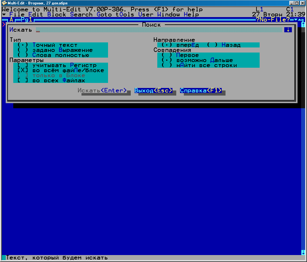Click the down-triangle icon in editor frame
The width and height of the screenshot is (307, 262).
point(296,20)
